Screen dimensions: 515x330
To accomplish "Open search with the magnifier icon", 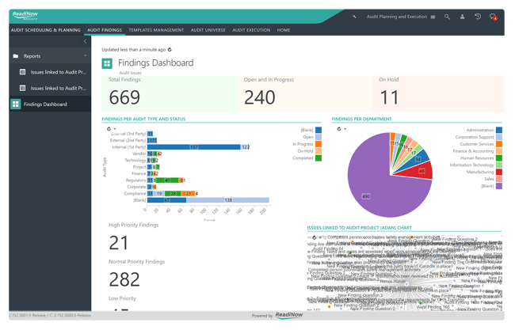I will click(447, 17).
